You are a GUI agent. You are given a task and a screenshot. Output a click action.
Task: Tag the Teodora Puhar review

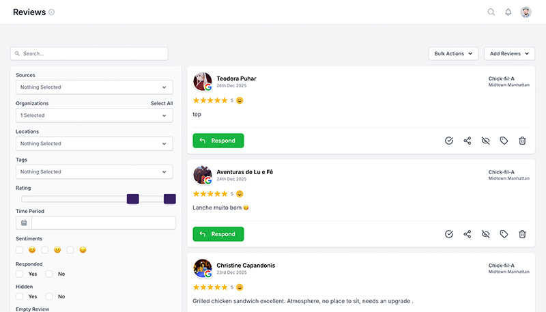click(504, 141)
